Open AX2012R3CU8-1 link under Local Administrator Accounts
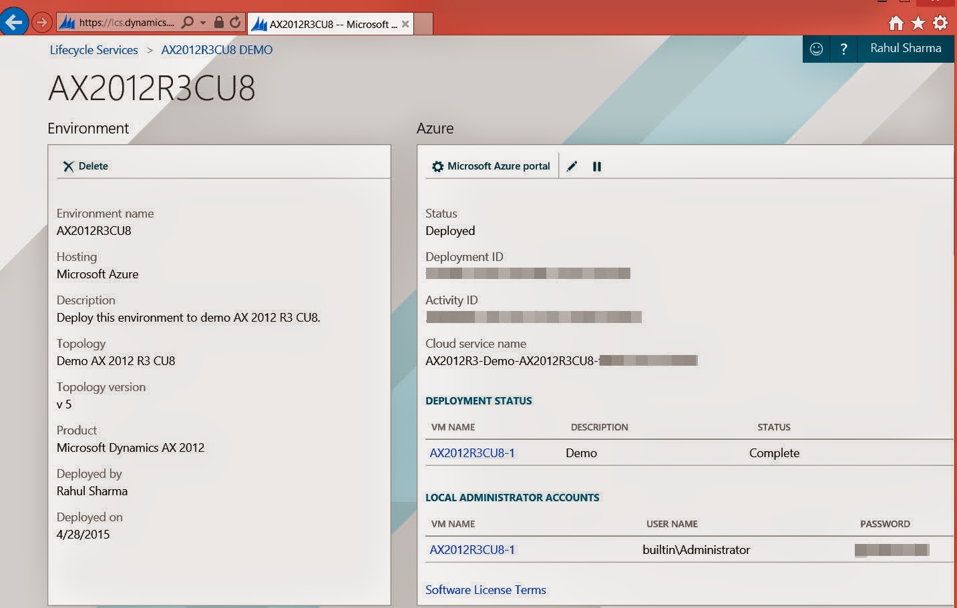 coord(472,550)
